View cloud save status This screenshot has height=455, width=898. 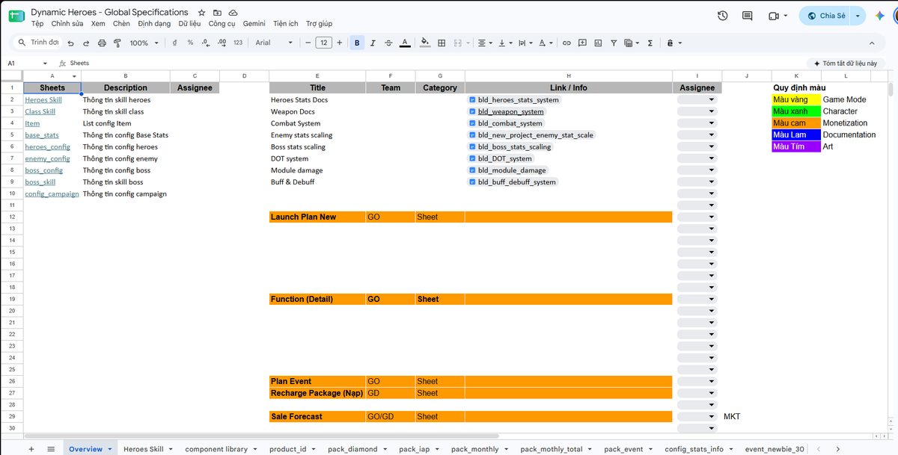233,13
